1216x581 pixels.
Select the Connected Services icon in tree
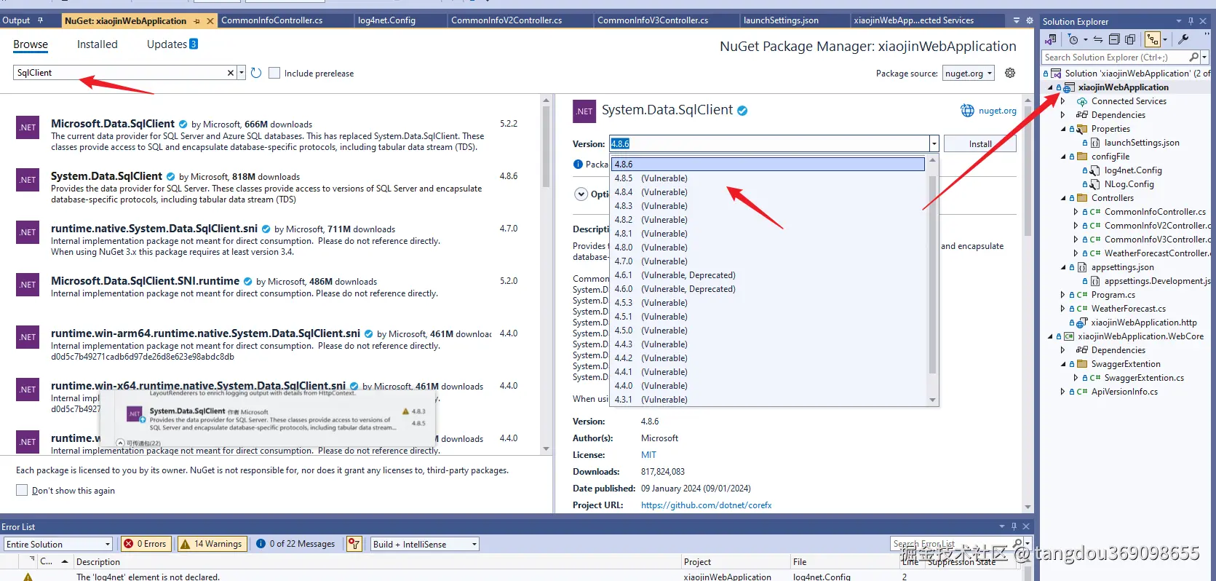click(1082, 101)
